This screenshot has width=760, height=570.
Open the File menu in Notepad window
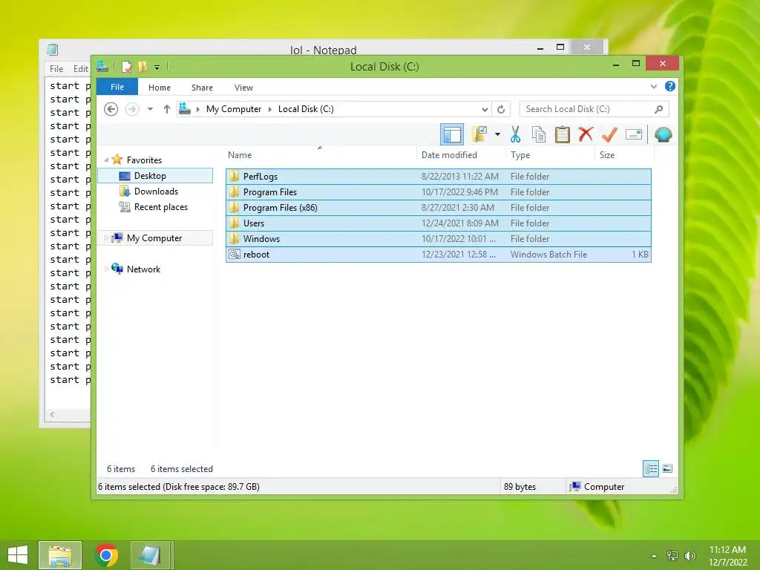[x=56, y=69]
